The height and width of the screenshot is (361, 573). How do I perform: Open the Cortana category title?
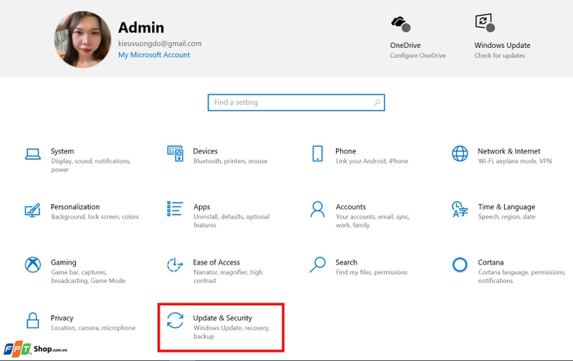point(491,262)
